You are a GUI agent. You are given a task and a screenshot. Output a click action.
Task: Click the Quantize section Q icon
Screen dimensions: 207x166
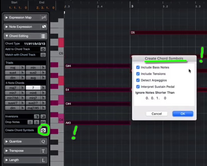pos(43,141)
